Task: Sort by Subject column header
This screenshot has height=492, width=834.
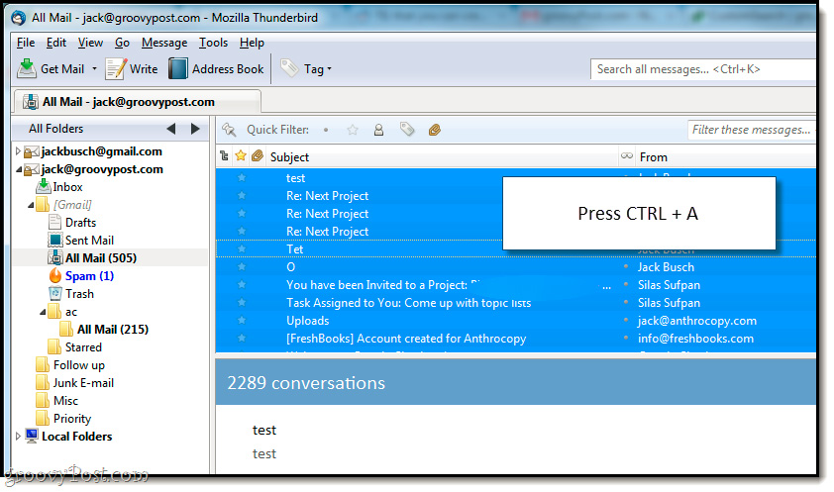Action: click(442, 157)
